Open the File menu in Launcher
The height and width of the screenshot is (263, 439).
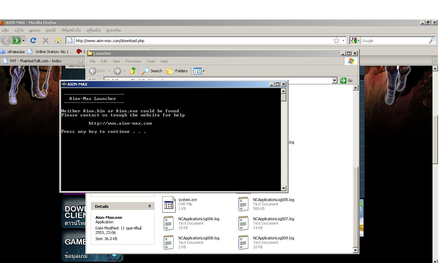(x=93, y=61)
